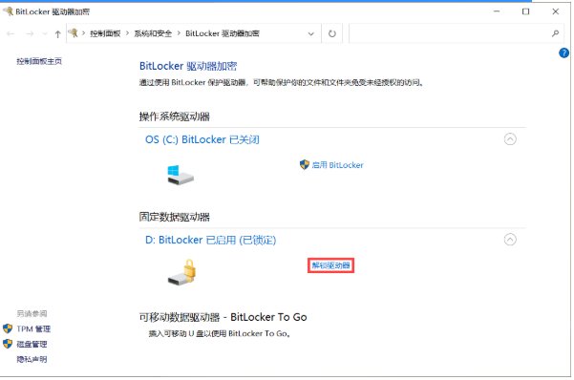Click 可移动数据驱动器 - BitLocker To Go heading
Viewport: 574px width, 380px height.
[223, 317]
